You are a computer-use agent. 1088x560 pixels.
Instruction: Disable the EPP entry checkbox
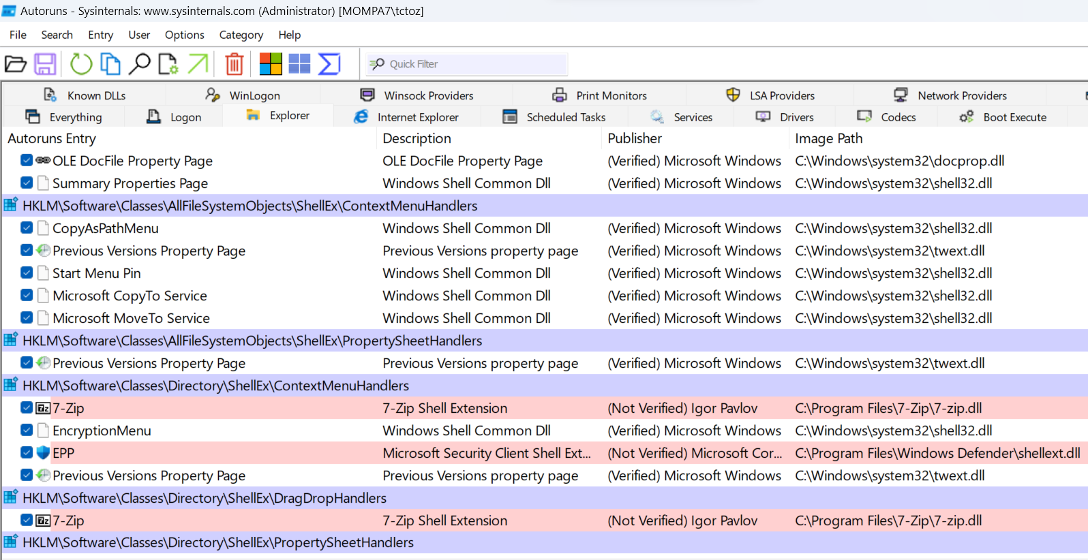coord(27,452)
